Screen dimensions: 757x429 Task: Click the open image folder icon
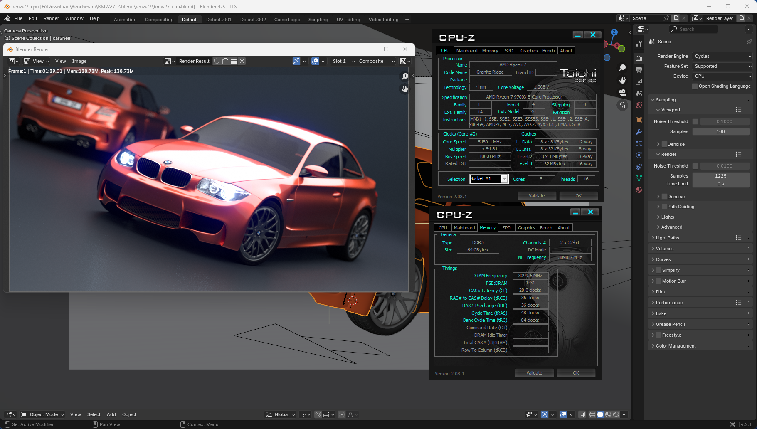click(x=234, y=61)
